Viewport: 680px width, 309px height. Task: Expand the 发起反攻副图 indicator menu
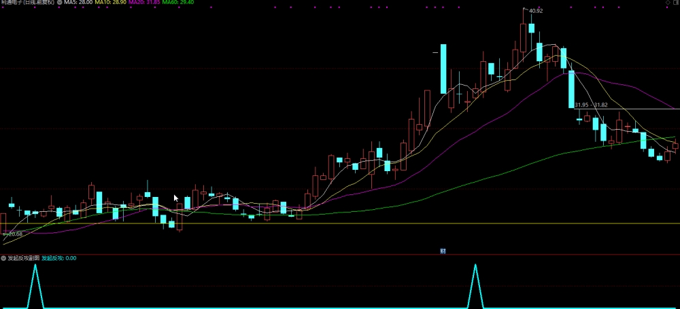(3, 258)
